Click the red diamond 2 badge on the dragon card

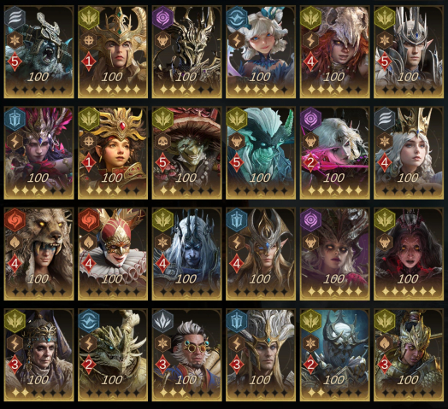89,365
